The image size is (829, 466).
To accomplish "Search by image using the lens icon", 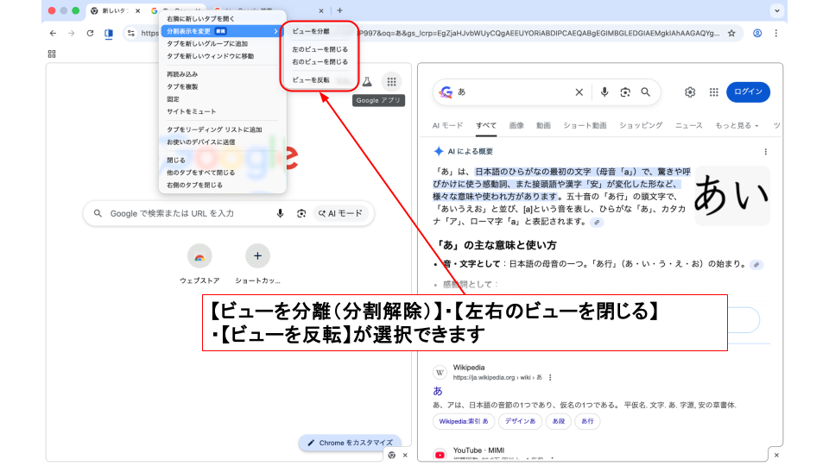I will pos(624,92).
